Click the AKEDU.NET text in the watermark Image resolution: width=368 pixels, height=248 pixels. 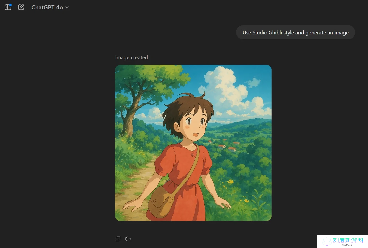[x=348, y=245]
